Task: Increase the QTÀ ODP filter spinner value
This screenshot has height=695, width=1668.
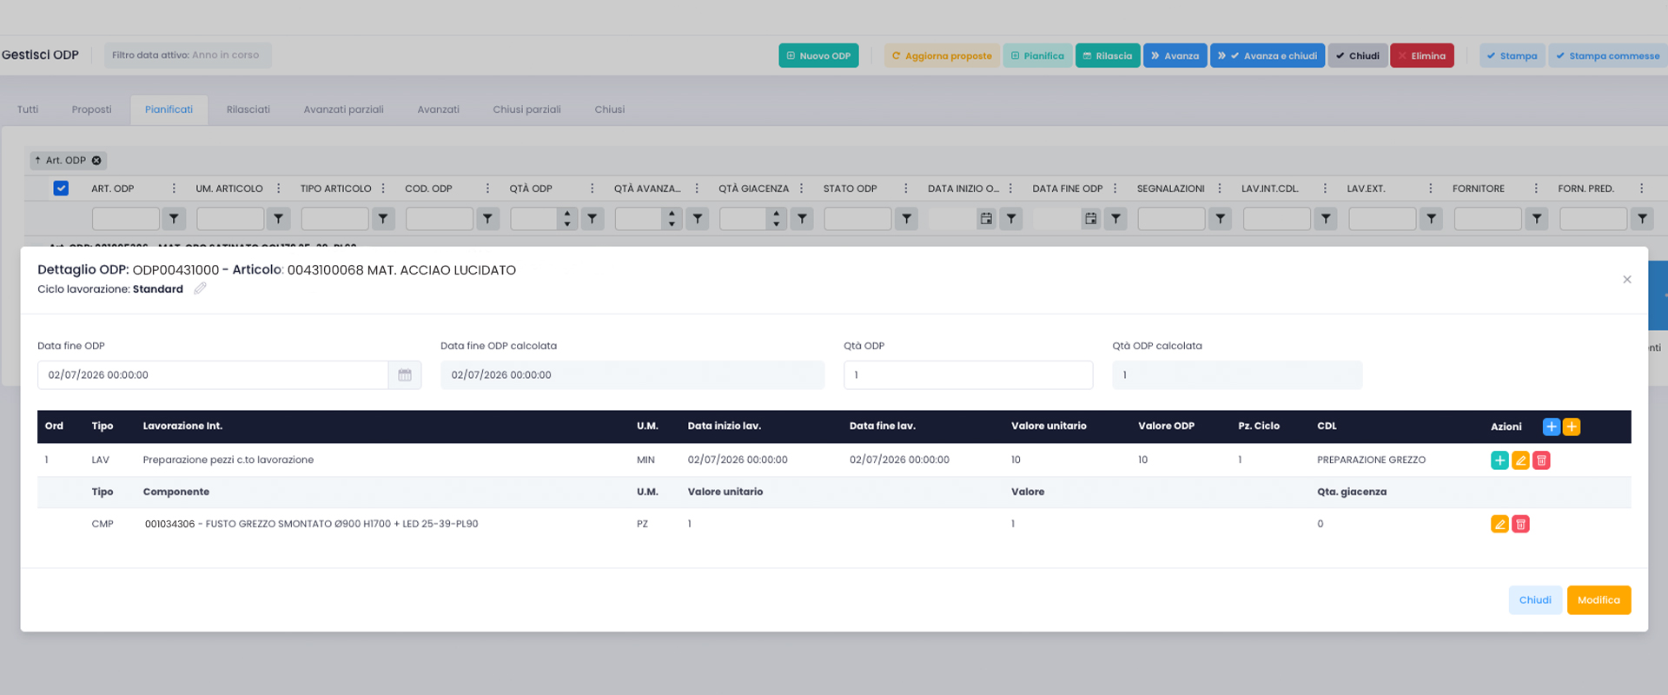Action: 567,214
